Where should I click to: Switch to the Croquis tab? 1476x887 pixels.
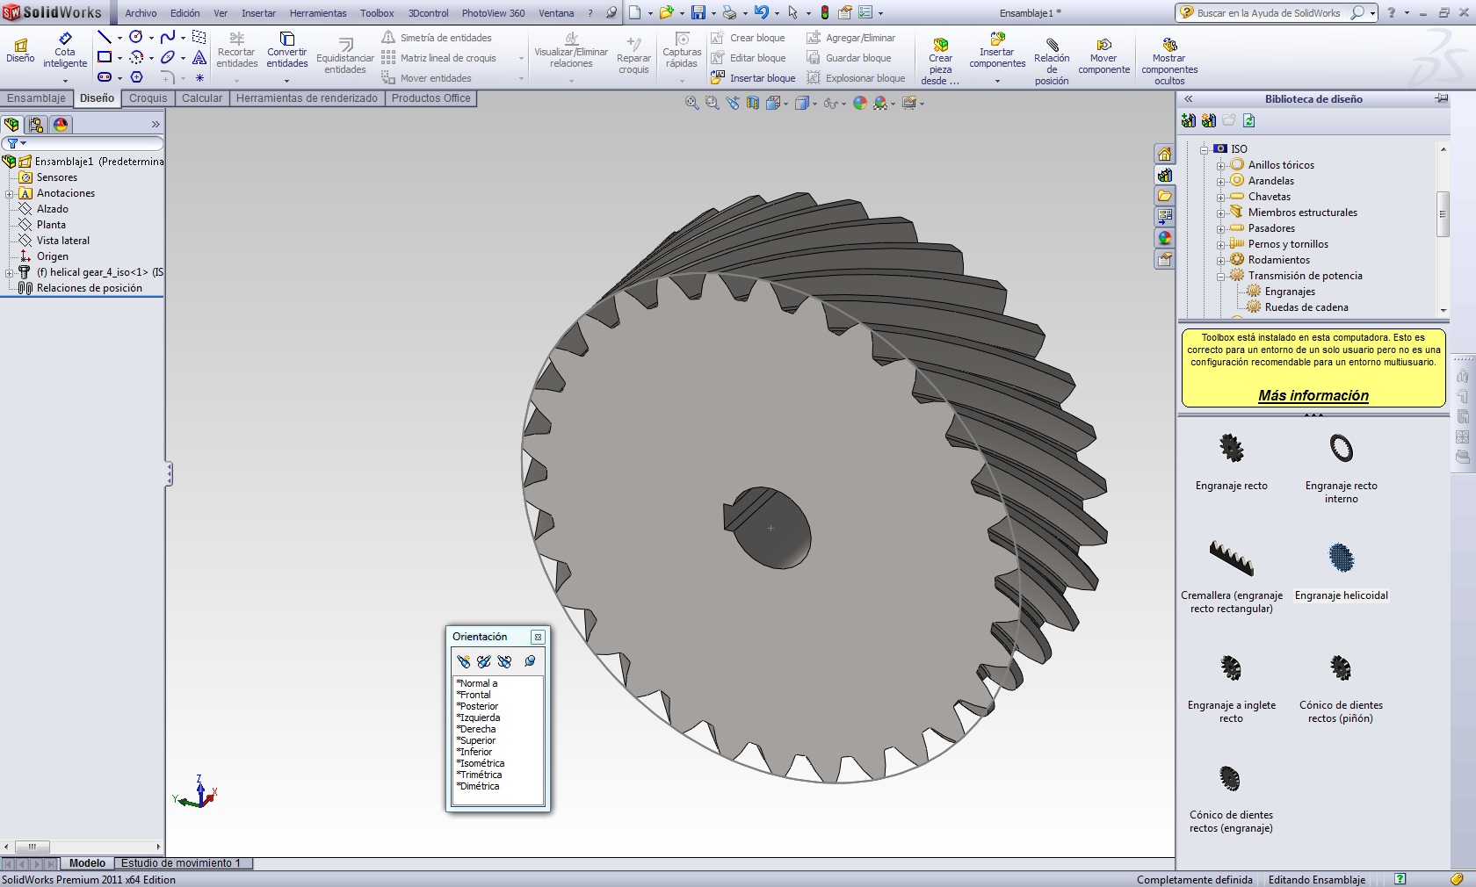148,98
